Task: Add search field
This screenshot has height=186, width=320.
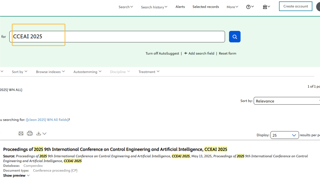Action: 199,53
